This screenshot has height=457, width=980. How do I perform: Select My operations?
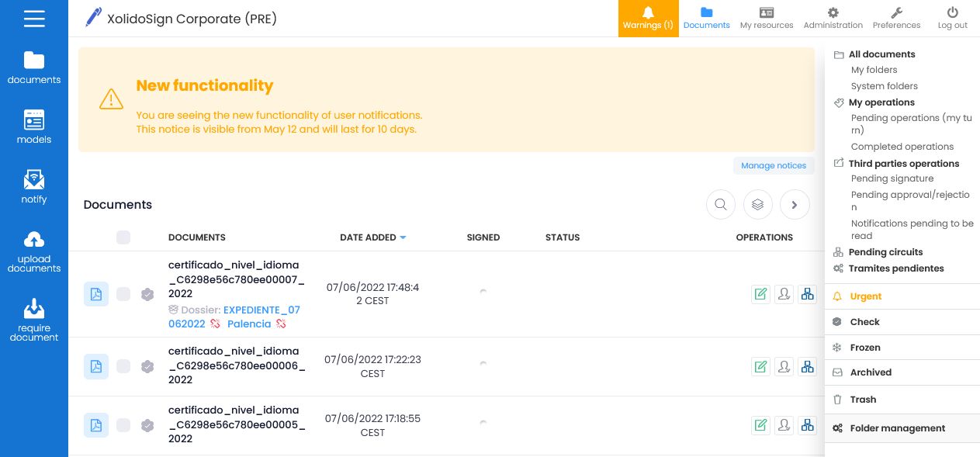pyautogui.click(x=881, y=102)
